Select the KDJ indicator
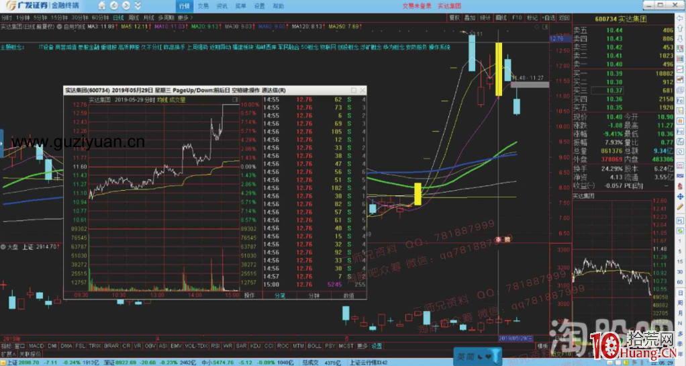The height and width of the screenshot is (366, 686). pyautogui.click(x=256, y=346)
